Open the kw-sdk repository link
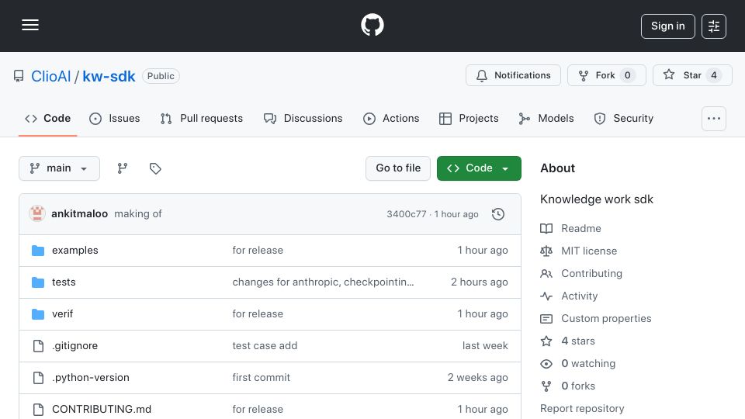 coord(109,76)
